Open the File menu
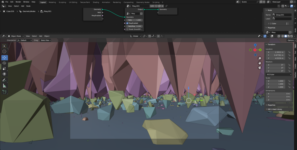This screenshot has height=150, width=297. pyautogui.click(x=7, y=2)
